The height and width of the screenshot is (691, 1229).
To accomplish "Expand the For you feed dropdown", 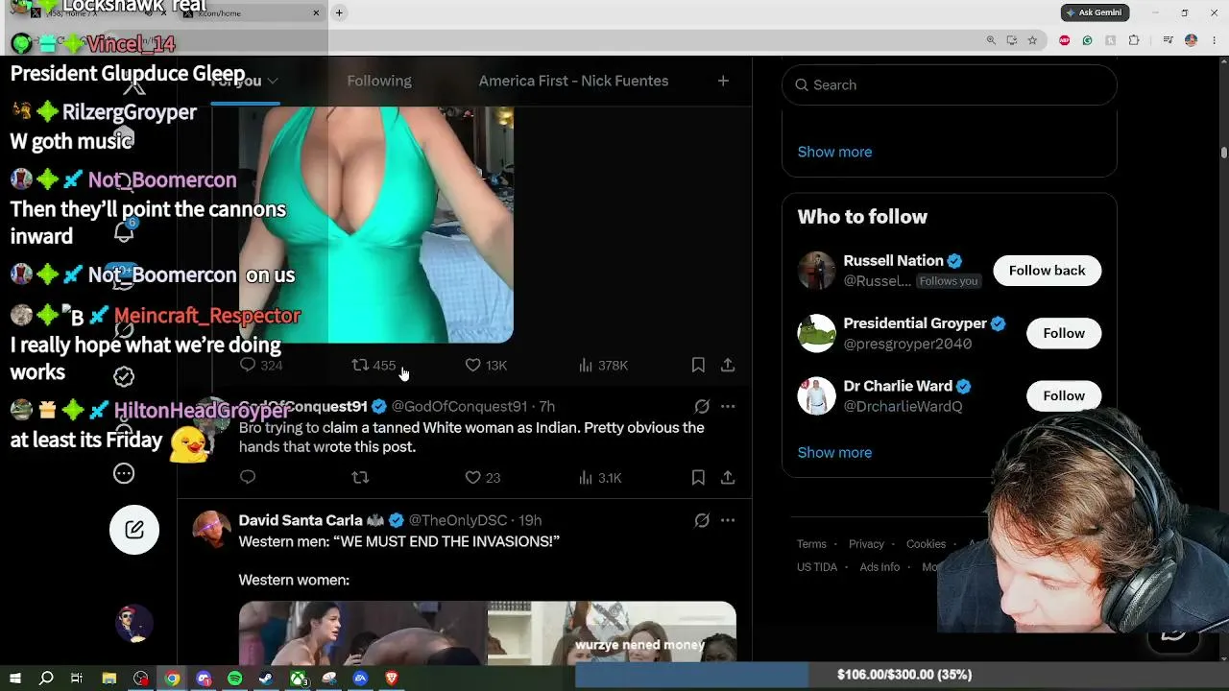I will coord(273,82).
